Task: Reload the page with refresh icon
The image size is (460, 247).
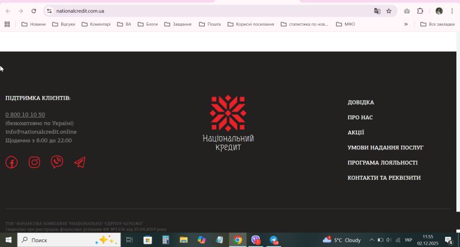Action: pos(34,11)
